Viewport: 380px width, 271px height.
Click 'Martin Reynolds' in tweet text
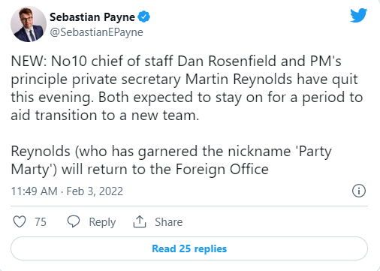point(239,80)
